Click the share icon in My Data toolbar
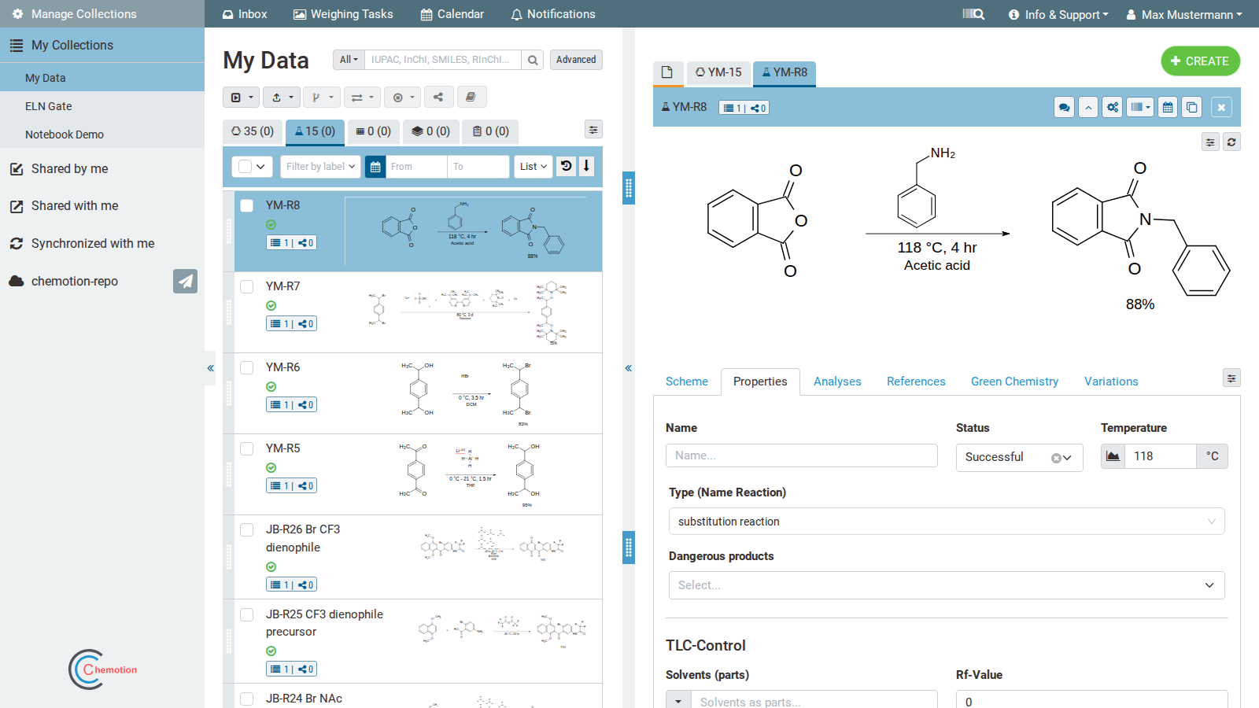This screenshot has width=1259, height=708. pos(438,98)
